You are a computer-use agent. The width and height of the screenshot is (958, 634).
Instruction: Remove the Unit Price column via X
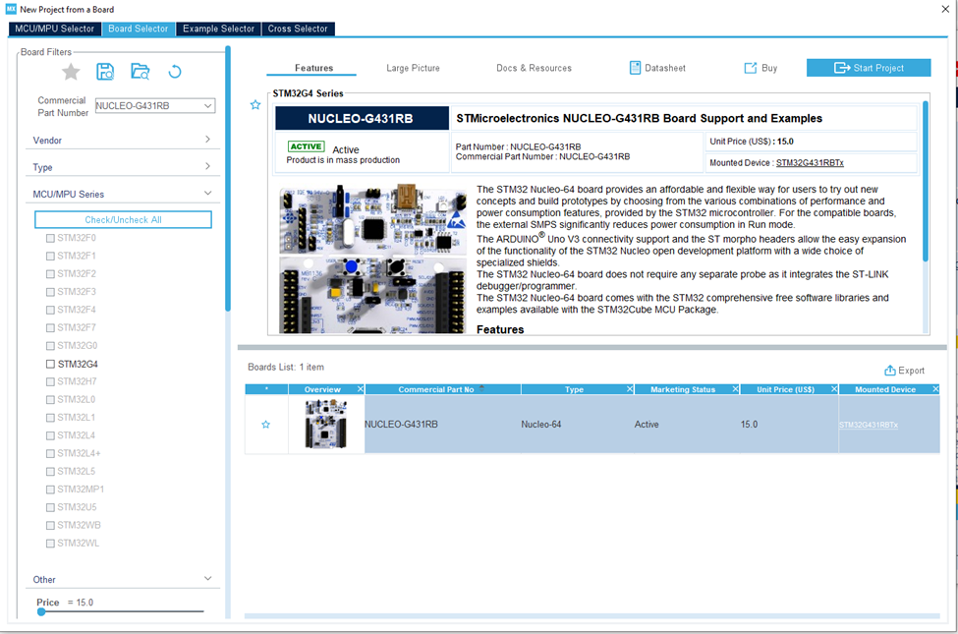[834, 389]
